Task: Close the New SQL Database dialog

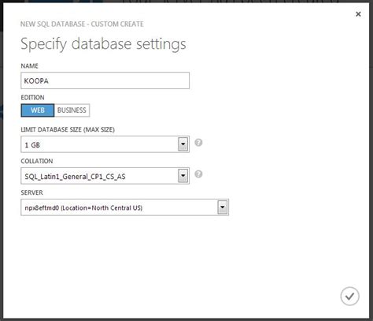Action: (358, 14)
